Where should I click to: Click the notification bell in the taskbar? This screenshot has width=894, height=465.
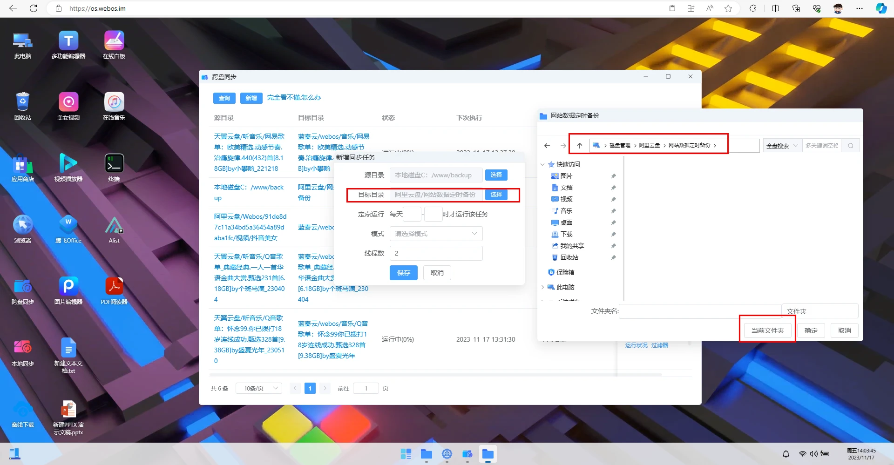point(786,454)
